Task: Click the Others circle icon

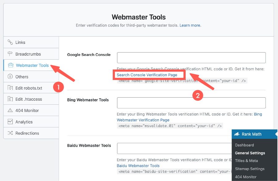Action: point(10,77)
